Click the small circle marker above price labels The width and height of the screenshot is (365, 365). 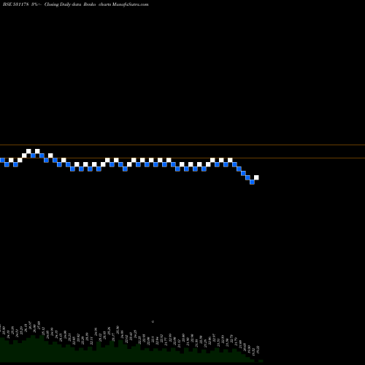coord(153,321)
